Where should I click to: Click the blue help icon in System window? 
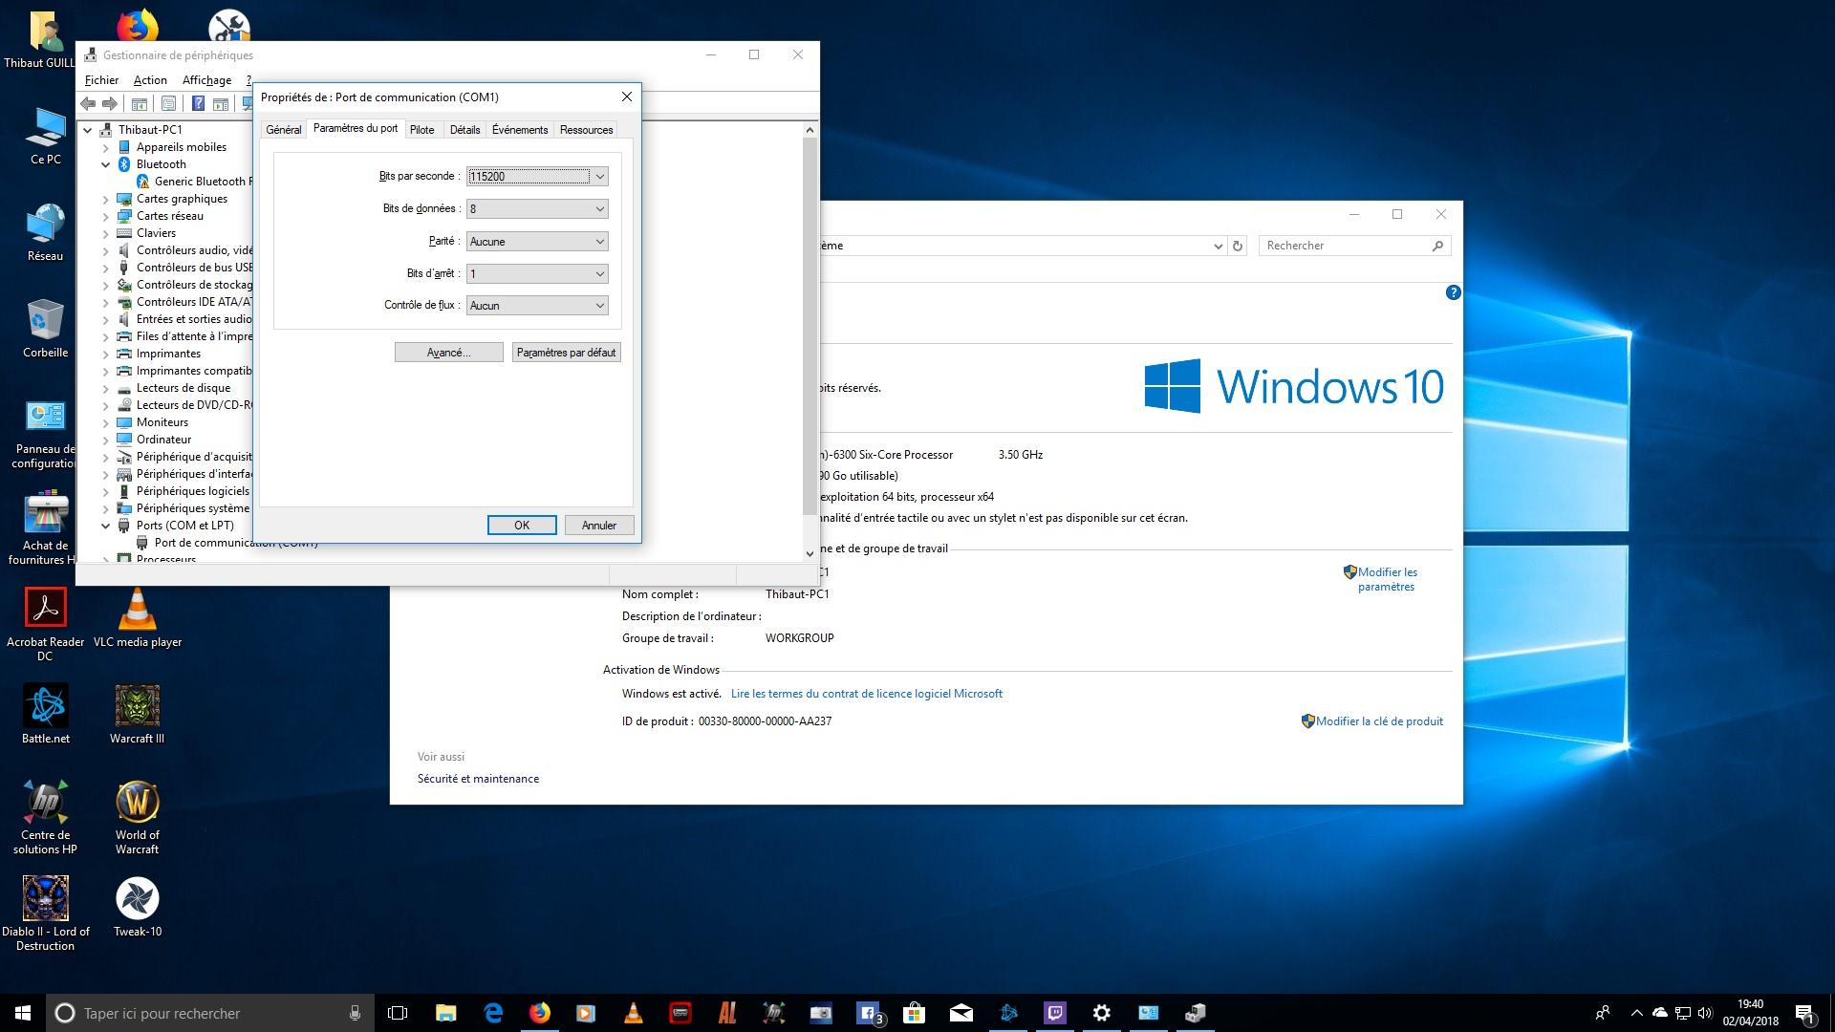[x=1453, y=293]
